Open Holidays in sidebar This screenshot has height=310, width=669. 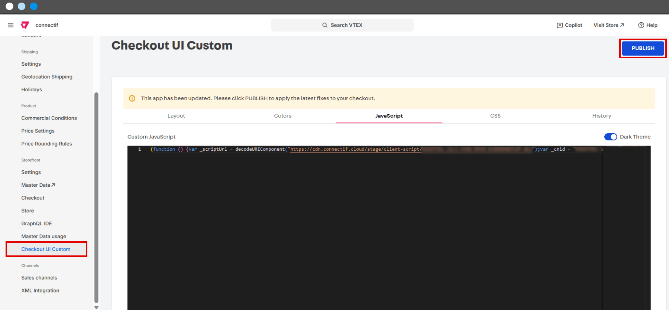[32, 89]
